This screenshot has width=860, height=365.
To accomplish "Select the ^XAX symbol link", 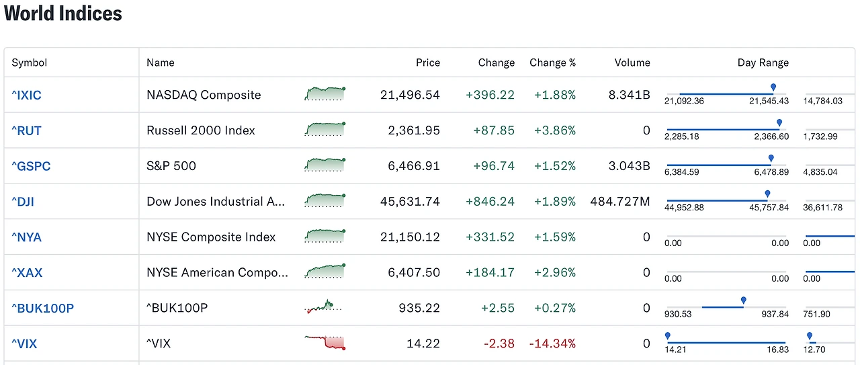I will (x=27, y=273).
